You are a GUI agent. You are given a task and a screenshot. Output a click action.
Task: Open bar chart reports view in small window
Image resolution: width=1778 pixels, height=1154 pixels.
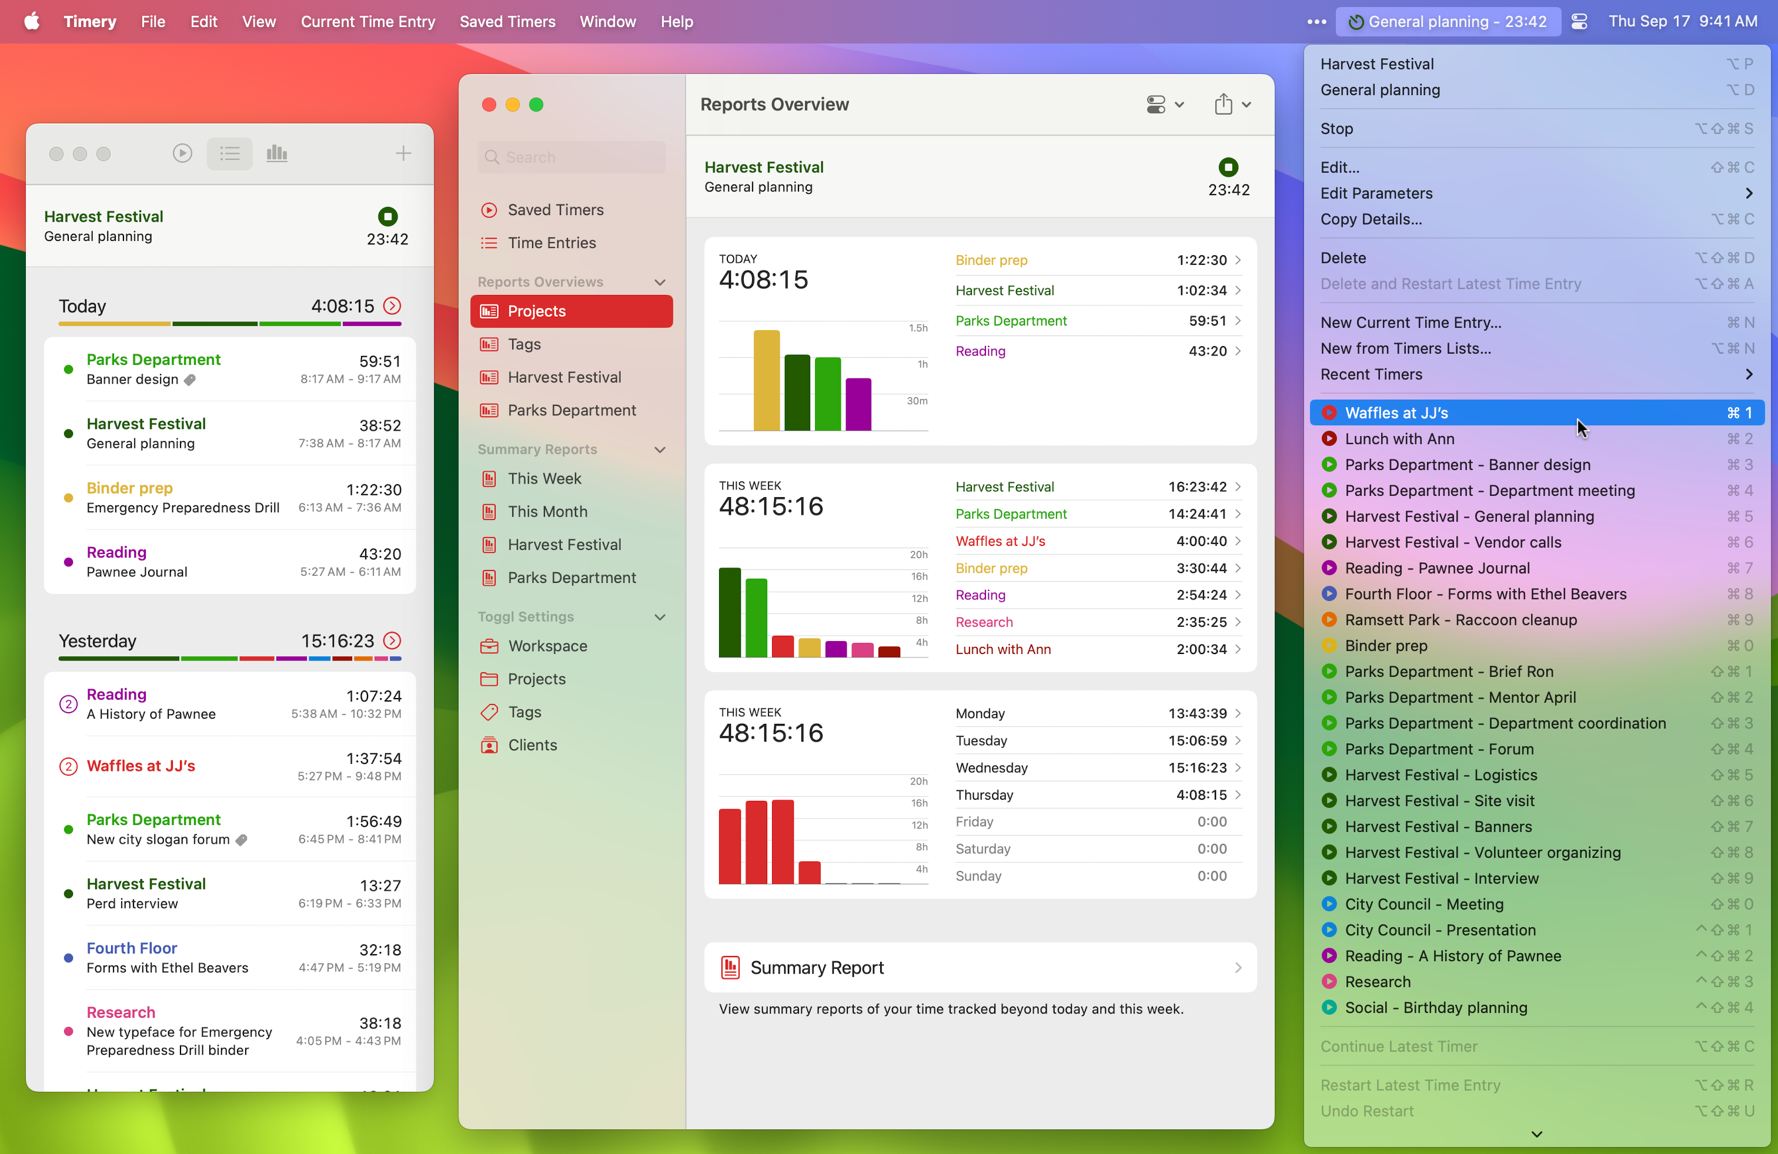(x=277, y=153)
